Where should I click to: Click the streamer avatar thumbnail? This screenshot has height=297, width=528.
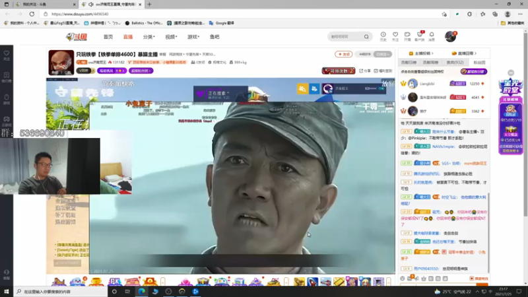click(61, 63)
